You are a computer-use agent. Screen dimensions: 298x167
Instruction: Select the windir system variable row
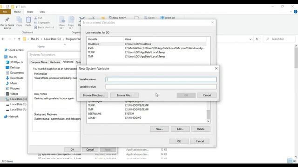(147, 118)
